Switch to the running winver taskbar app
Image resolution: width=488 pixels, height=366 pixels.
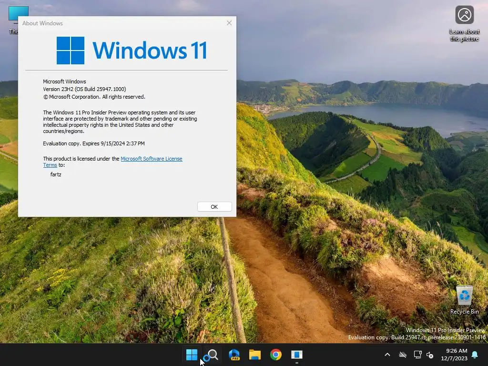point(296,355)
